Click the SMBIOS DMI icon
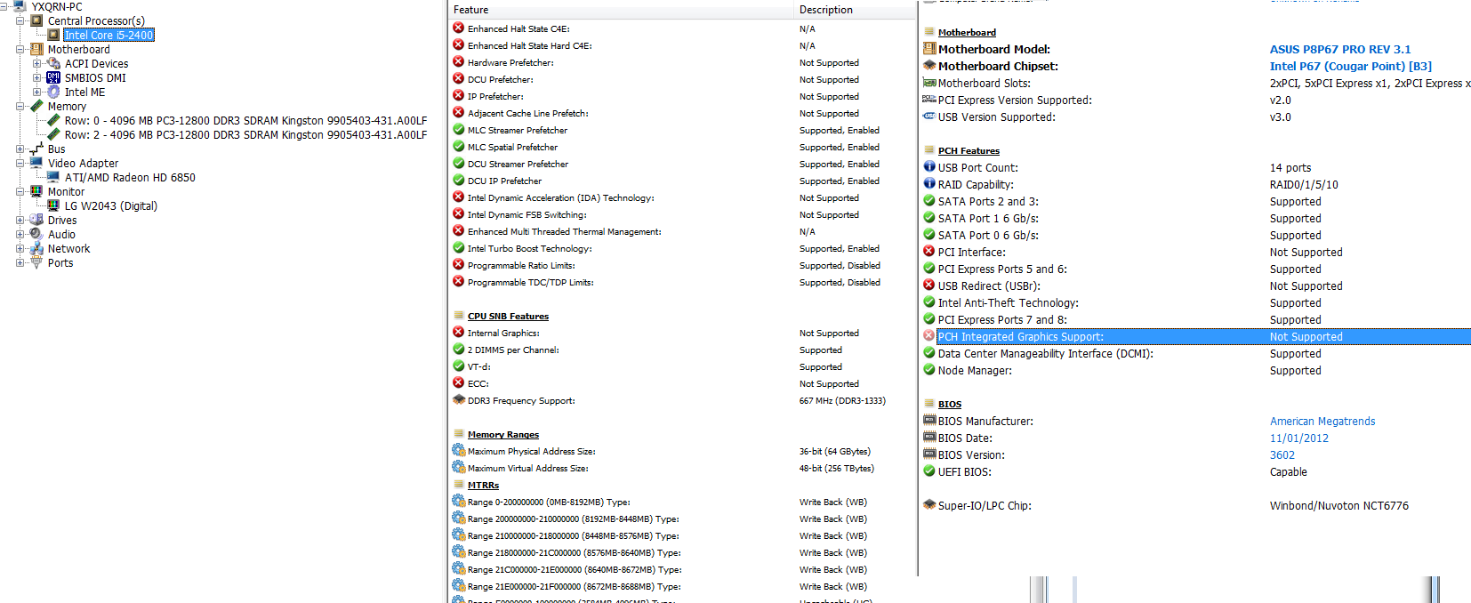The height and width of the screenshot is (603, 1471). [53, 77]
